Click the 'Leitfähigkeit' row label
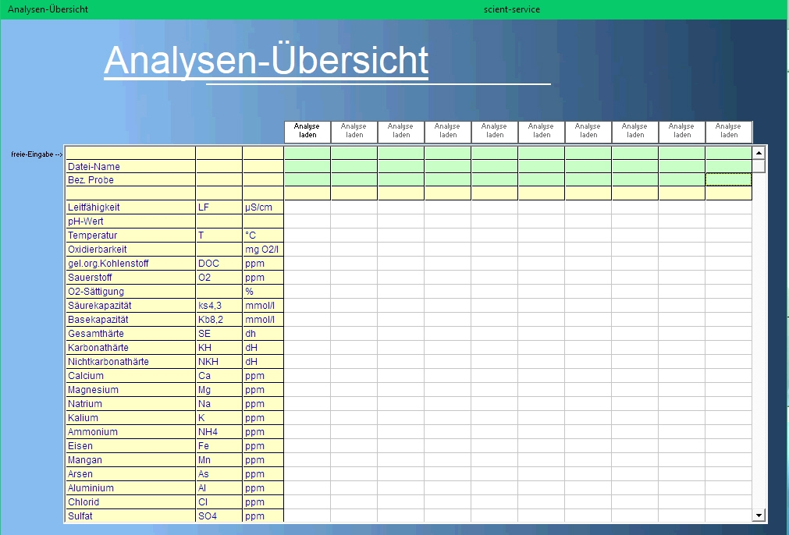 click(130, 207)
